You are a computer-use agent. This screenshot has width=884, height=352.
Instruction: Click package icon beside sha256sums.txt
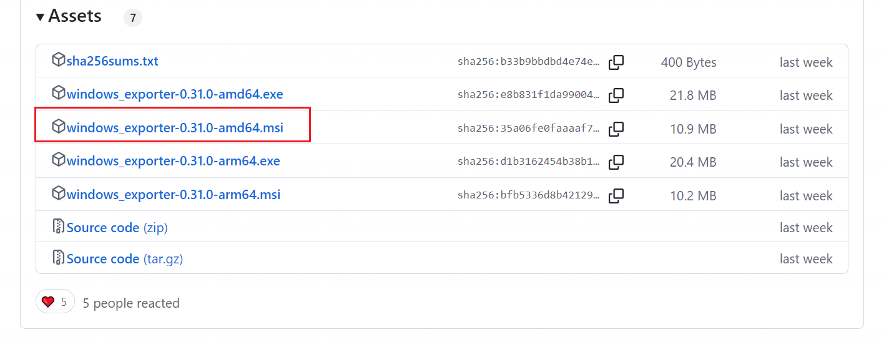pyautogui.click(x=58, y=60)
